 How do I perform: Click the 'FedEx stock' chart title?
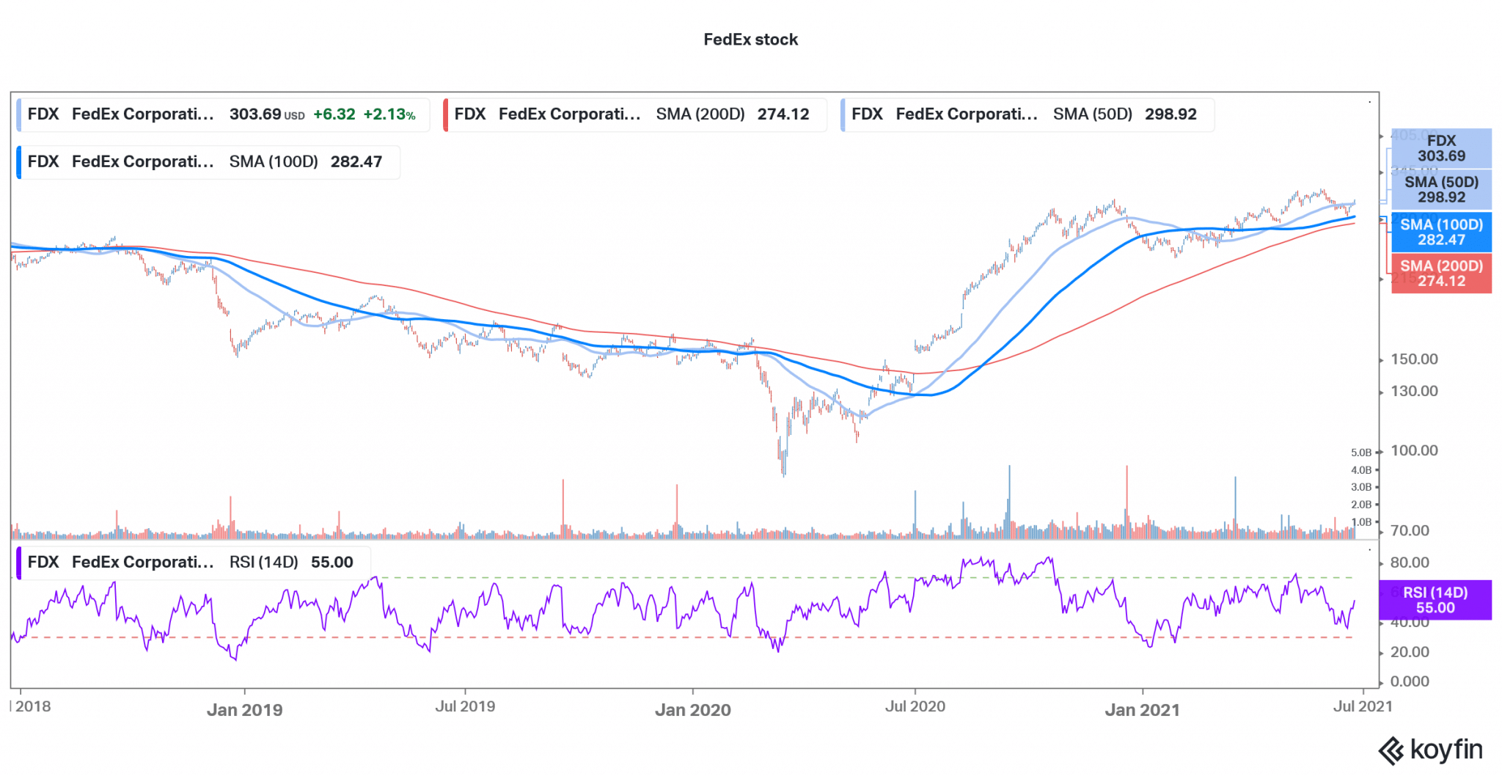(750, 40)
